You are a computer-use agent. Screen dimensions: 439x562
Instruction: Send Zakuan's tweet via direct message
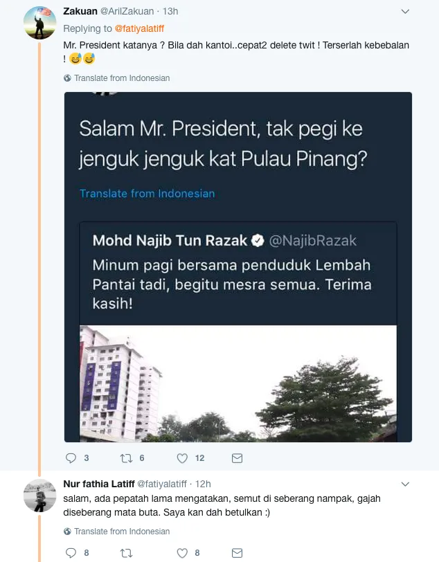coord(237,458)
